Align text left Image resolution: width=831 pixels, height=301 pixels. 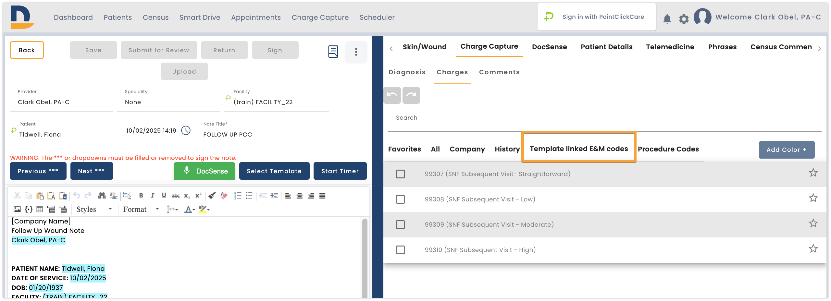point(288,196)
